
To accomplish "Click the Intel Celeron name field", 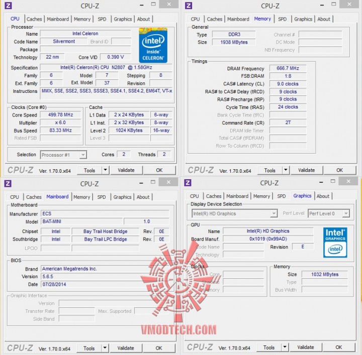I will coord(85,34).
